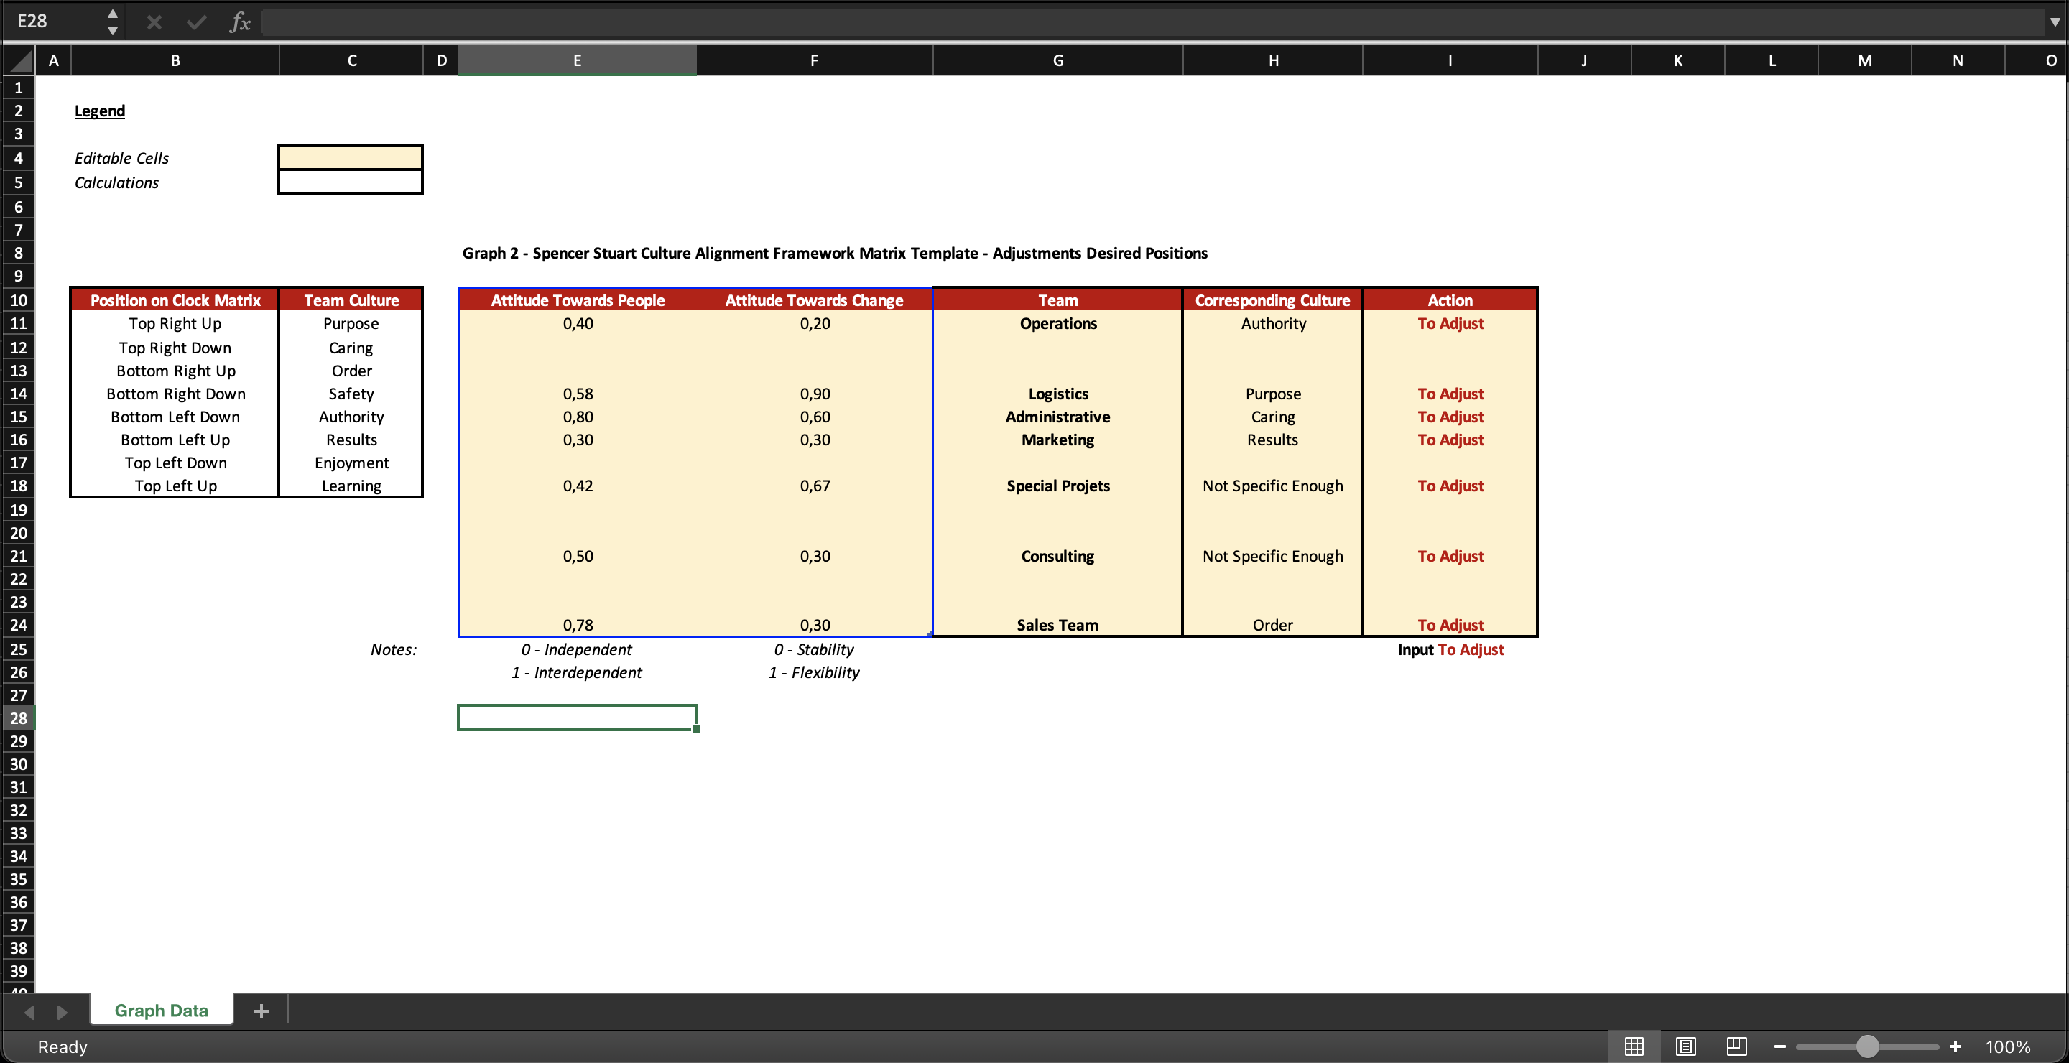Go to next sheet arrow

pos(62,1011)
